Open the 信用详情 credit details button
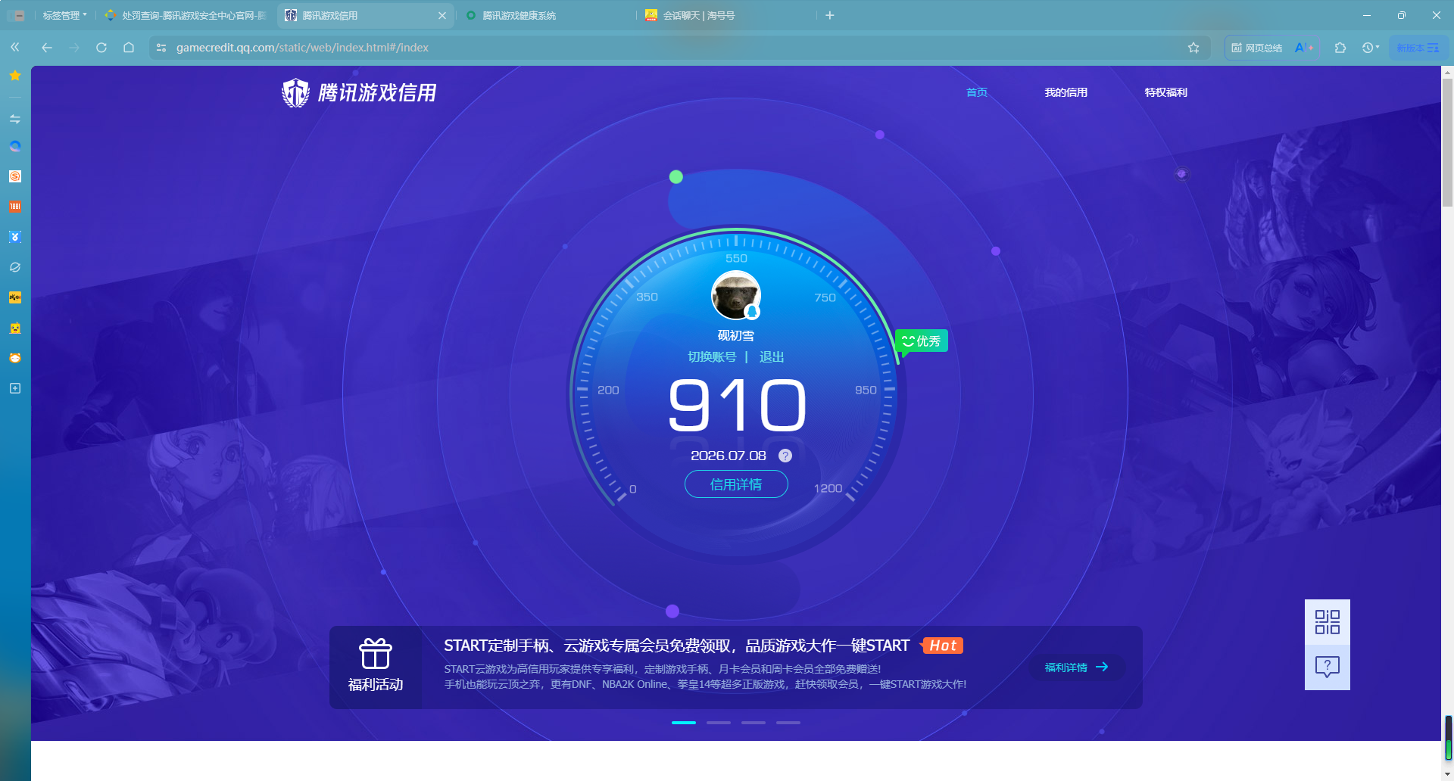The height and width of the screenshot is (781, 1454). (x=736, y=484)
